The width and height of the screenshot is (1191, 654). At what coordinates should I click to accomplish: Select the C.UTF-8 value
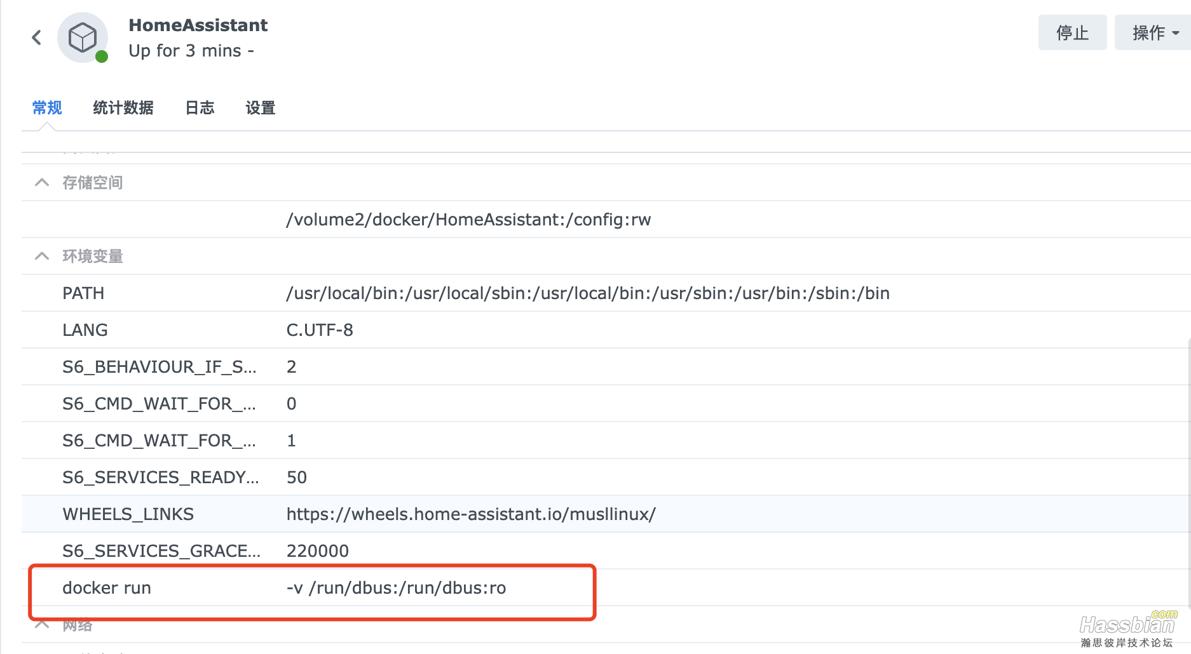[x=320, y=330]
